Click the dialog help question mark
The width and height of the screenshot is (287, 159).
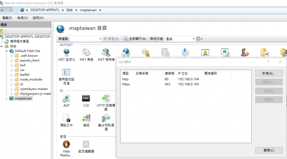(268, 62)
